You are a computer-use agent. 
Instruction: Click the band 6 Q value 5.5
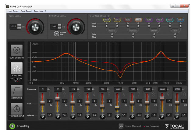pyautogui.click(x=124, y=115)
